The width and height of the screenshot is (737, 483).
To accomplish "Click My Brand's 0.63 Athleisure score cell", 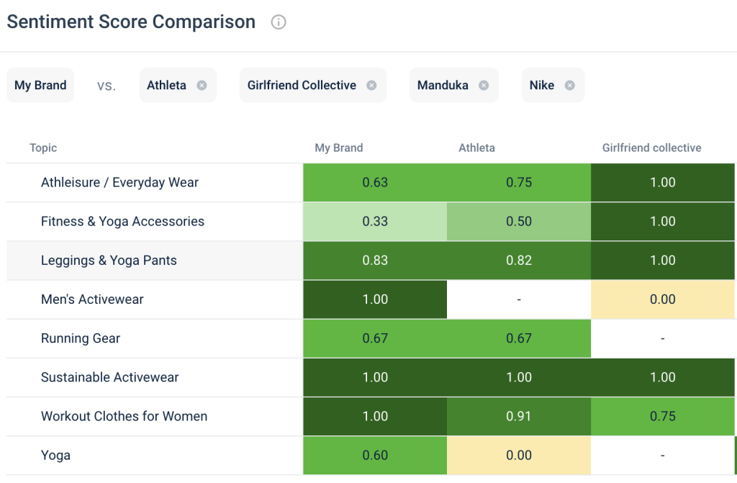I will [x=374, y=182].
